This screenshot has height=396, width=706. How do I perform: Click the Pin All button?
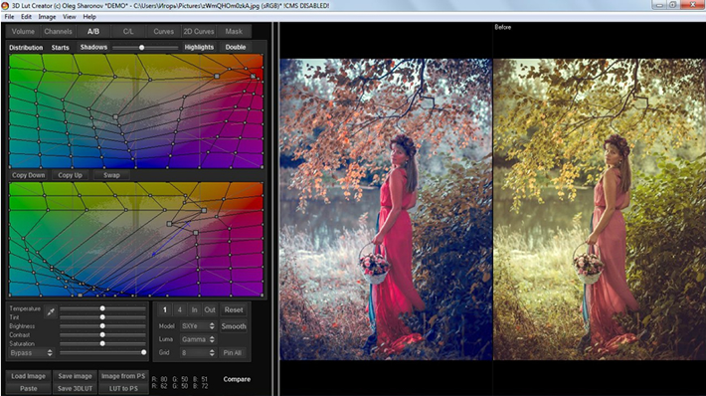(x=233, y=353)
